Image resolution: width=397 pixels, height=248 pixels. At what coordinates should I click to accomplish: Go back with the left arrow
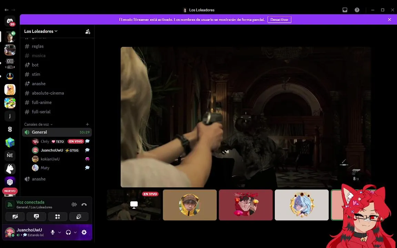[x=7, y=10]
